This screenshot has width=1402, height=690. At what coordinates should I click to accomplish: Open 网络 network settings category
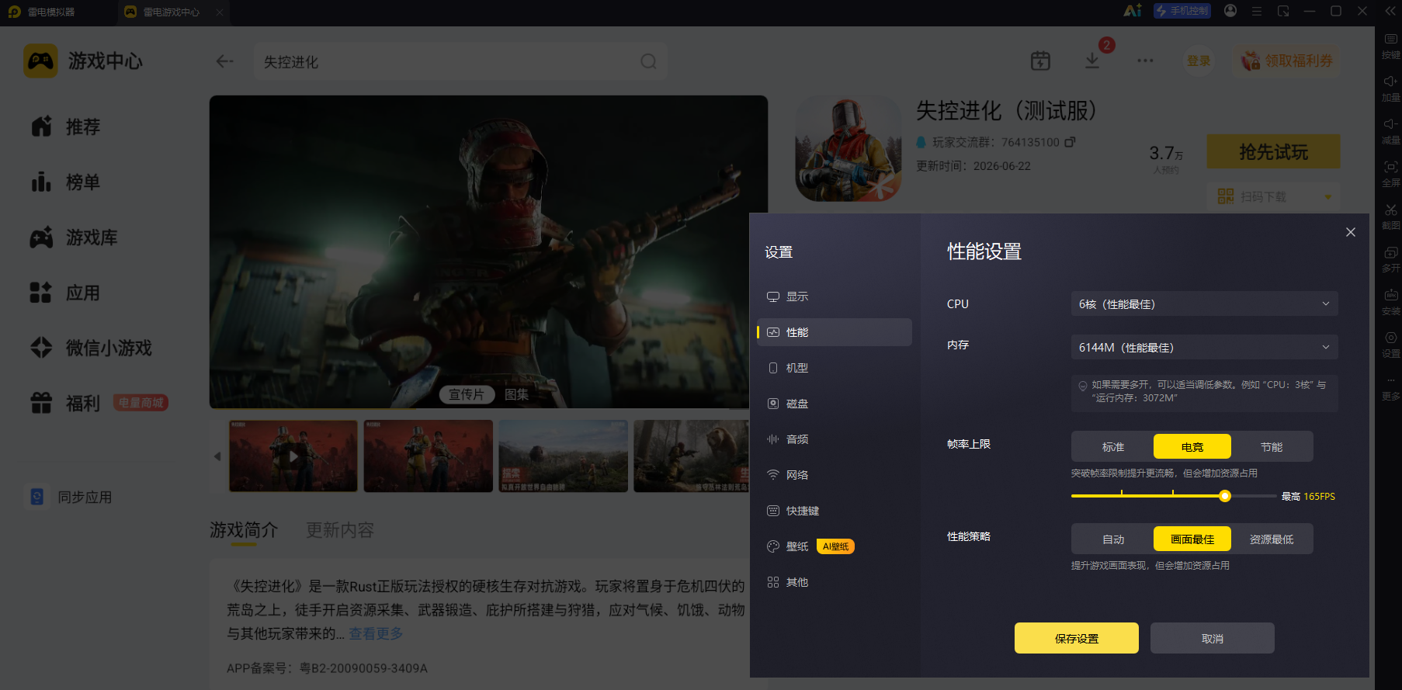(835, 475)
